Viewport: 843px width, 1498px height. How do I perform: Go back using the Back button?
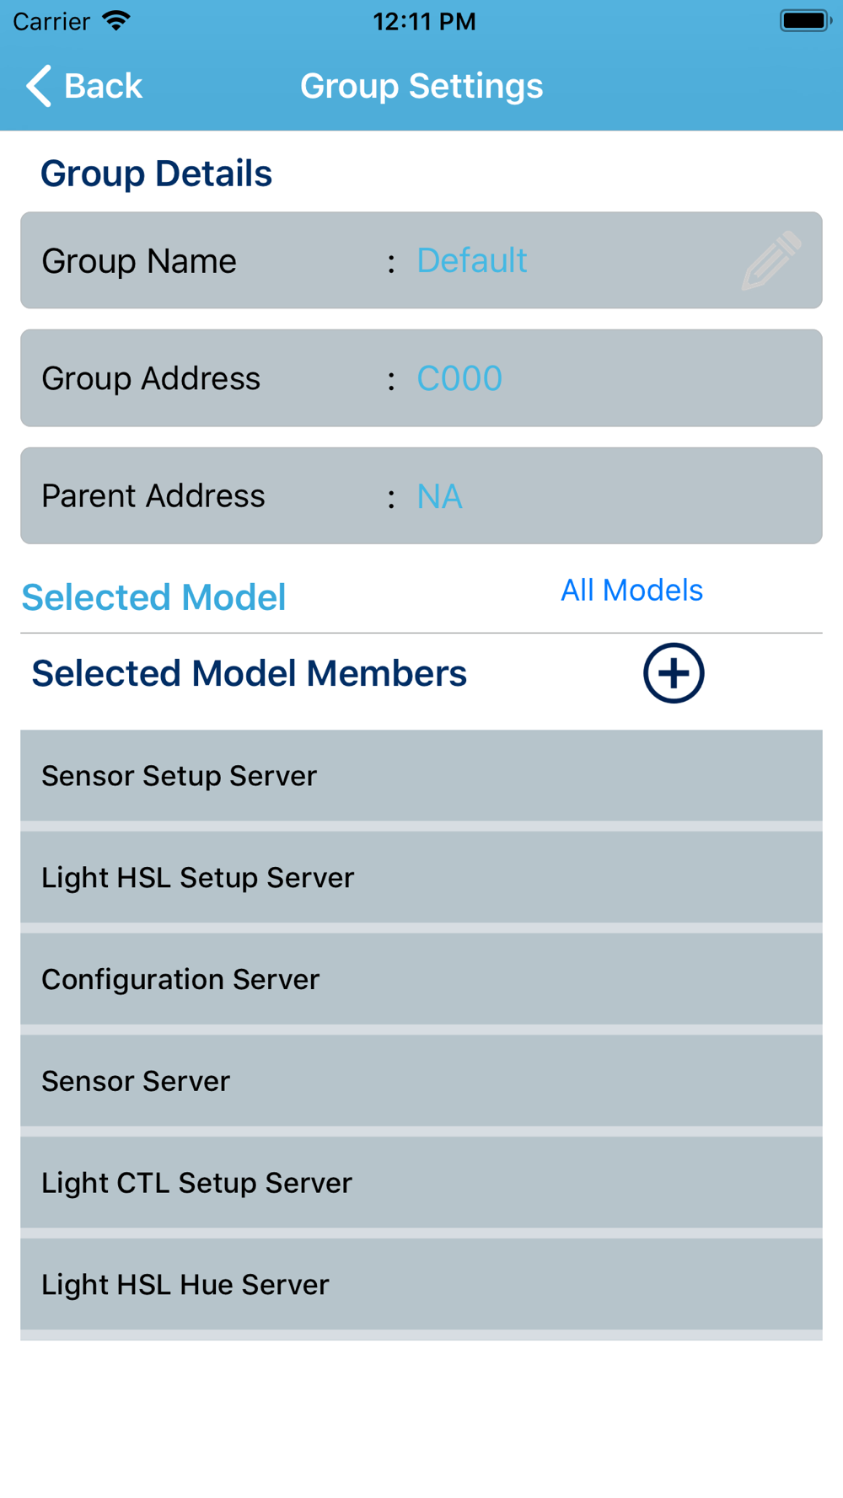(84, 86)
